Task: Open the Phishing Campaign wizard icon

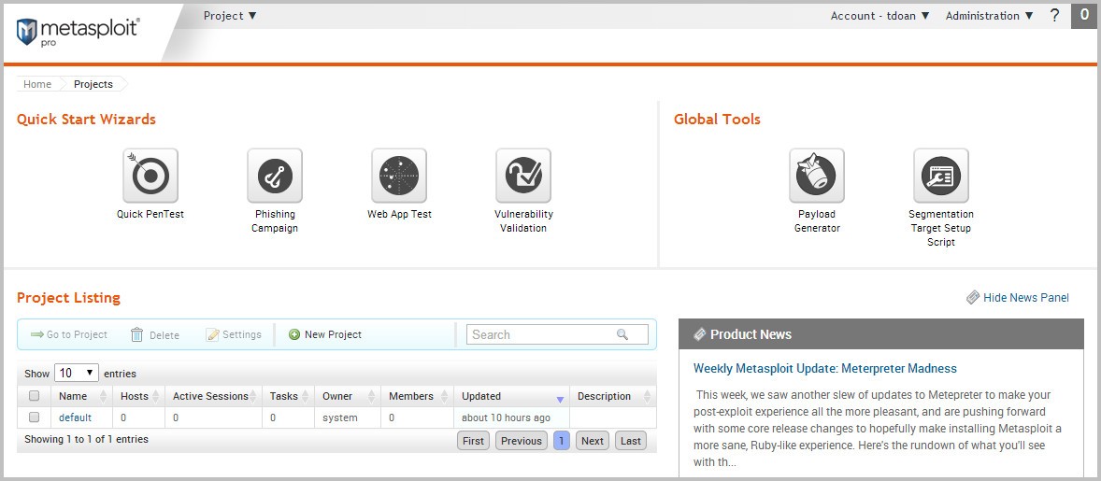Action: (275, 176)
